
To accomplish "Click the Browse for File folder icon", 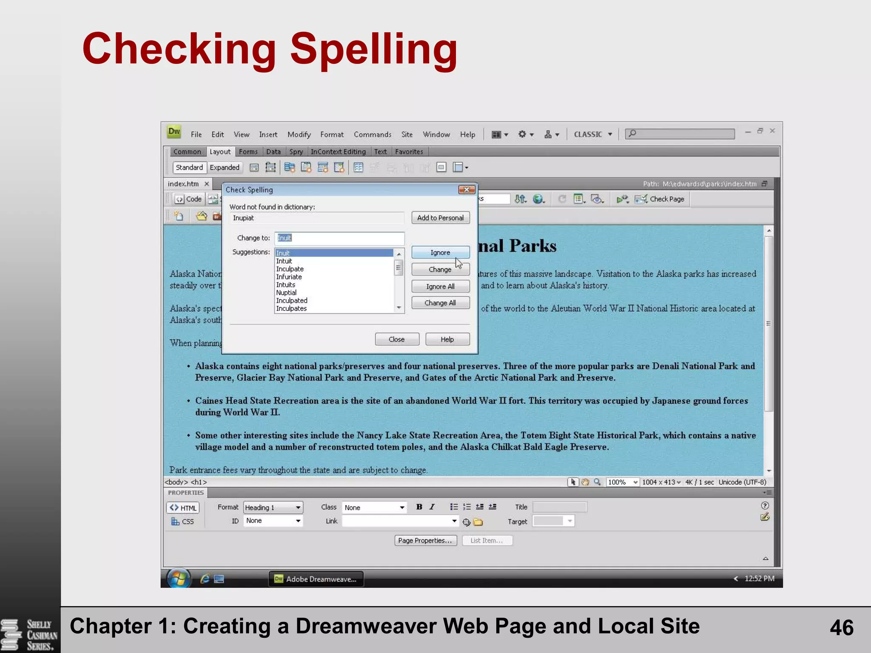I will pos(478,522).
